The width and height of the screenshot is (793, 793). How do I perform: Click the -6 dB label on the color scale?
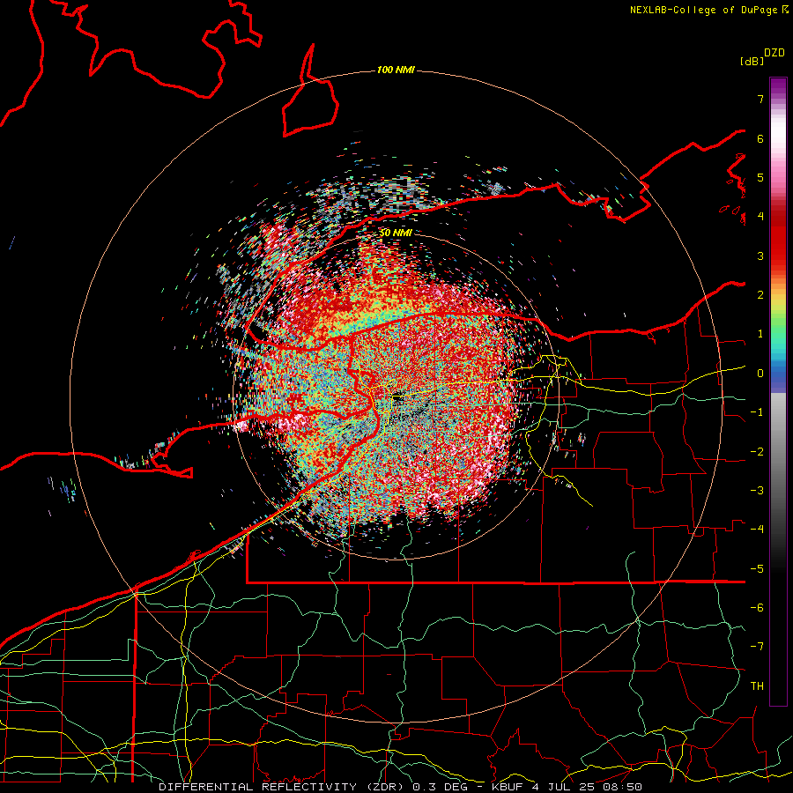tap(757, 608)
